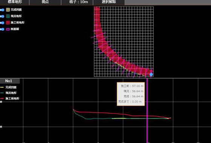The height and width of the screenshot is (143, 211).
Task: Click the green 現況地形 grid icon
Action: tap(8, 16)
